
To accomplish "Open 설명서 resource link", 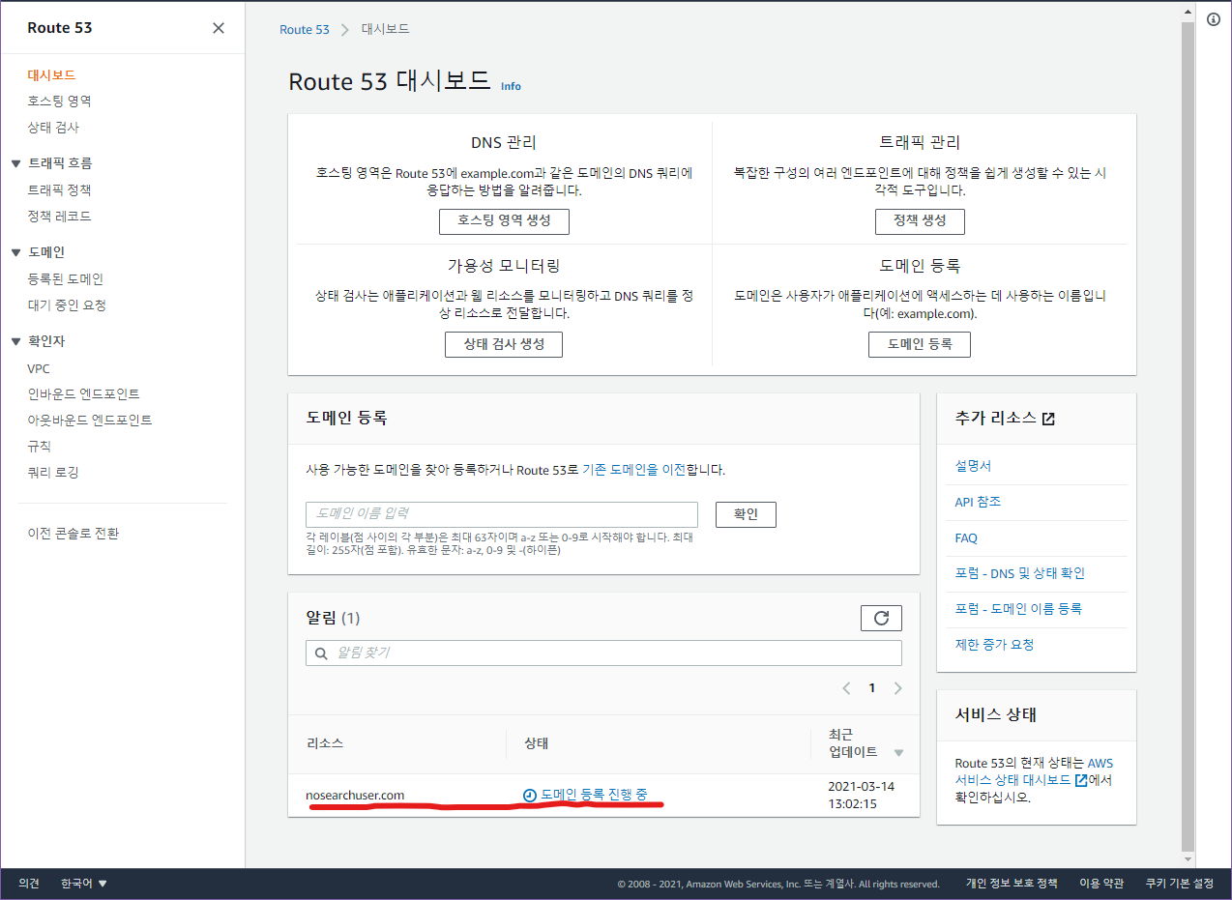I will pyautogui.click(x=973, y=466).
